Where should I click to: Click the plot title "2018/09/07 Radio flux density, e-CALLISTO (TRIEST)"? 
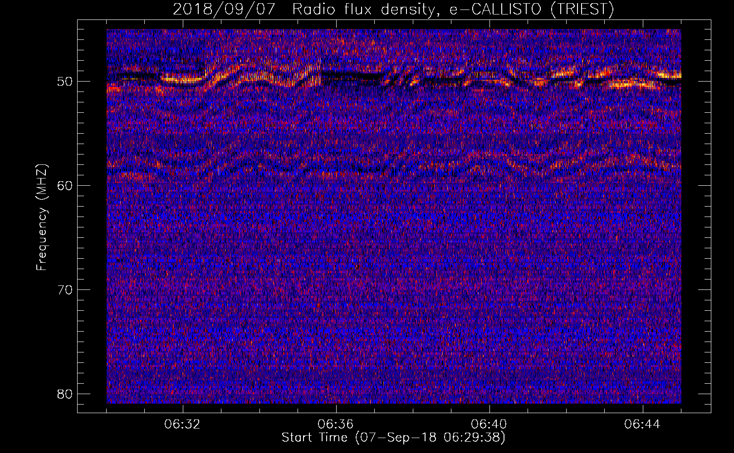[x=393, y=10]
